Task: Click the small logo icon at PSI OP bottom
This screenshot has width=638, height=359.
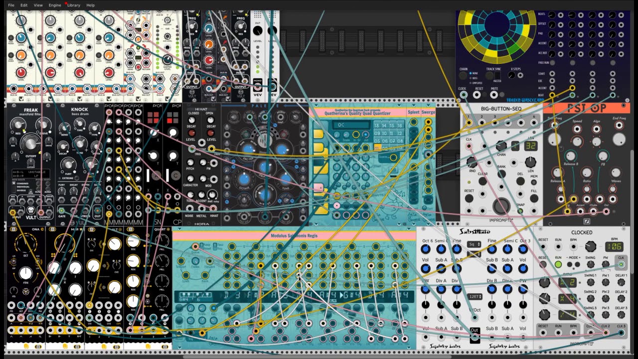Action: [587, 221]
